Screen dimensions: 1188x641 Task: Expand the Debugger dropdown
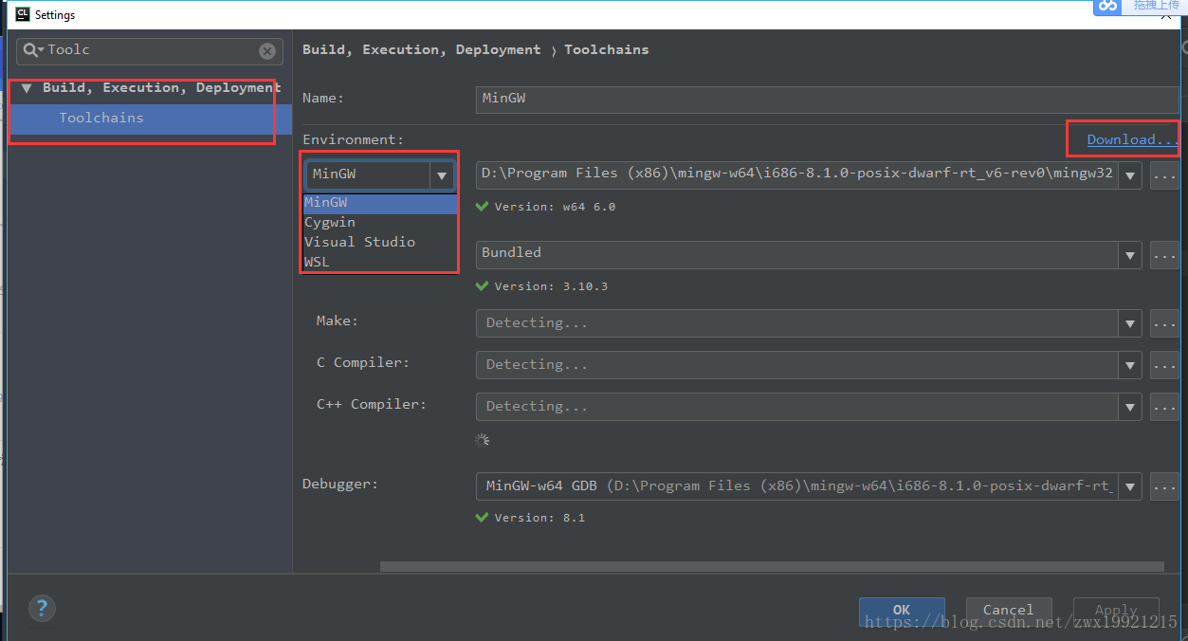coord(1129,486)
